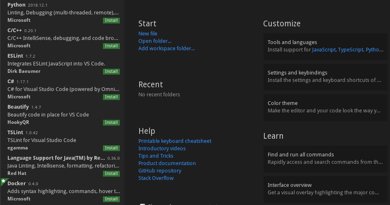Open the C/C++ 0.20.1 extension entry
This screenshot has width=390, height=205.
62,38
